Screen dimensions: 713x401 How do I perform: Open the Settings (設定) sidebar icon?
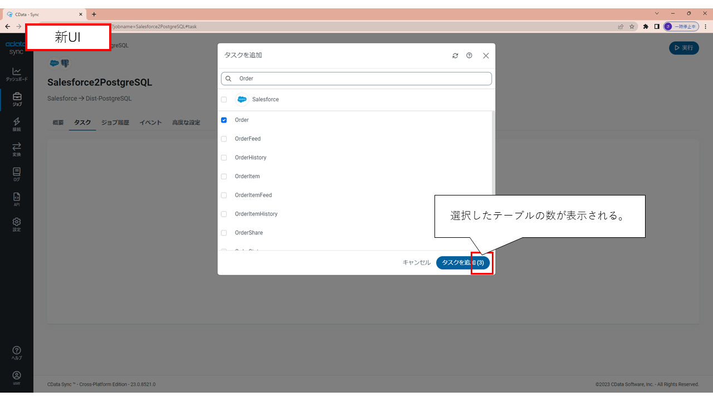(17, 224)
